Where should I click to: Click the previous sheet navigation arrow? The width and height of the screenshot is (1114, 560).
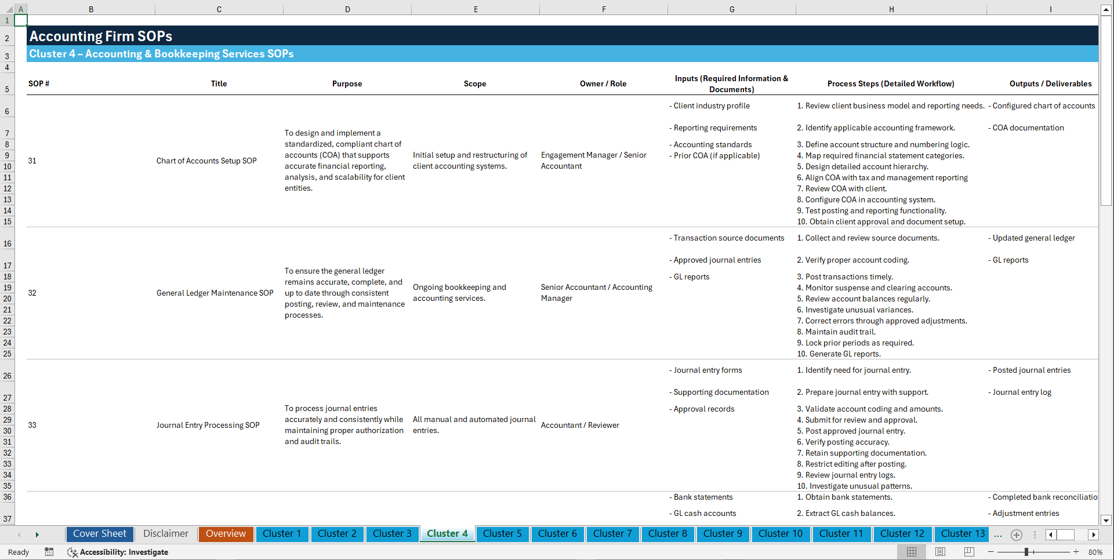(19, 534)
